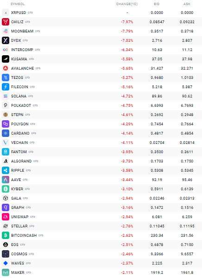Open the CARDANO symbol link

coord(20,133)
